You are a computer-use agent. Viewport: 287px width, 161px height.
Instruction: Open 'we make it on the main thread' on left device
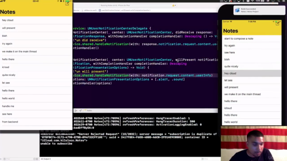(x=36, y=51)
